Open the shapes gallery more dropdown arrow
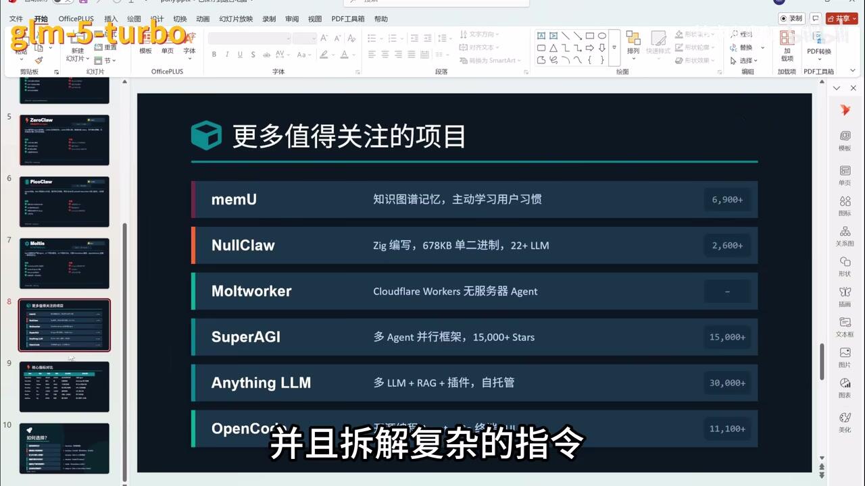This screenshot has height=486, width=865. 615,48
